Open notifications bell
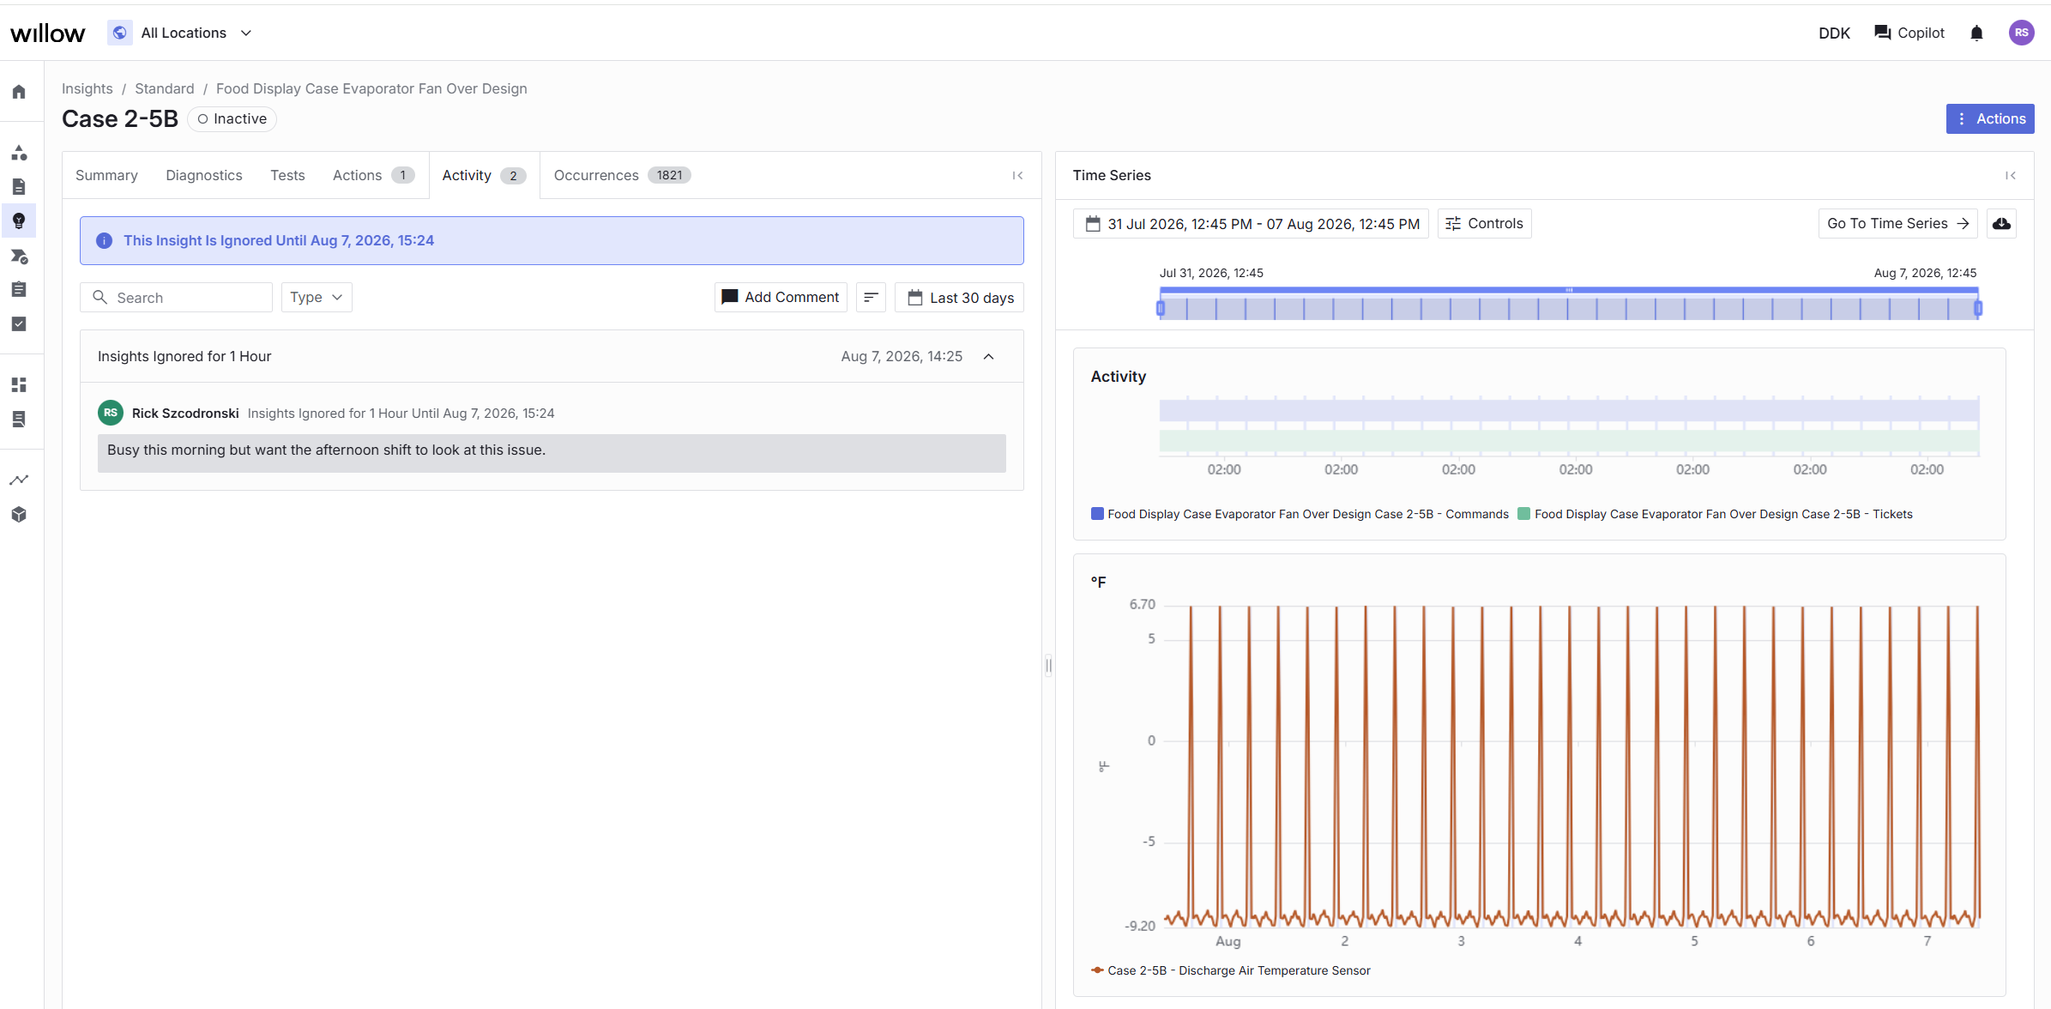This screenshot has height=1009, width=2051. pyautogui.click(x=1976, y=33)
